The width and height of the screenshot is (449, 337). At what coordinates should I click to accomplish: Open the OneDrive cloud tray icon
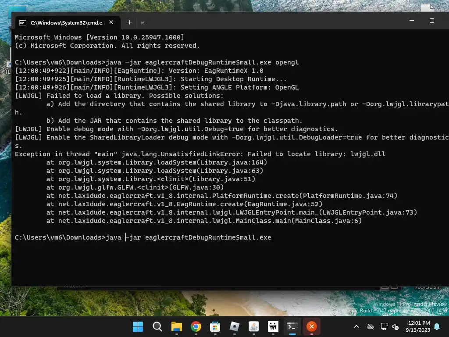point(371,326)
